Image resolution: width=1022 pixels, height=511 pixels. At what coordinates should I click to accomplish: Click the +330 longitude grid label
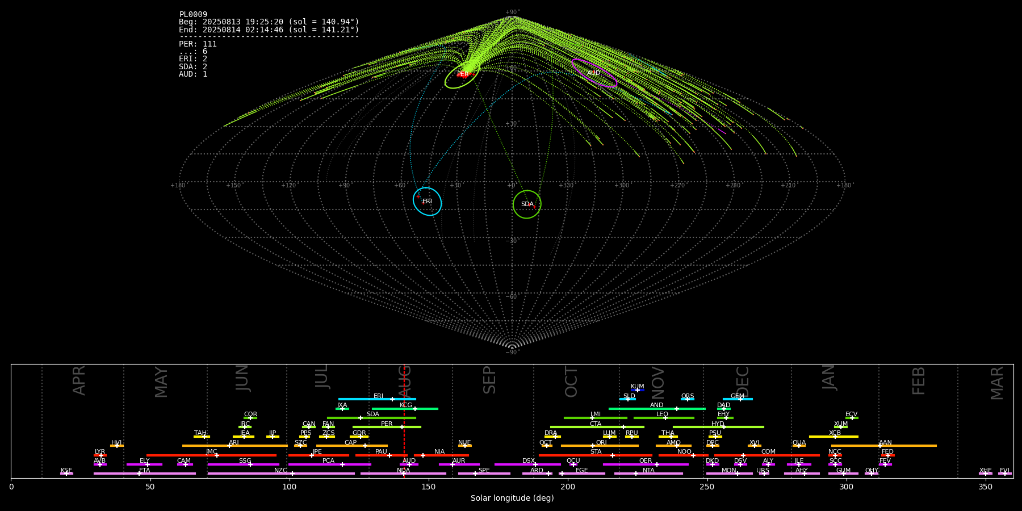[x=566, y=186]
